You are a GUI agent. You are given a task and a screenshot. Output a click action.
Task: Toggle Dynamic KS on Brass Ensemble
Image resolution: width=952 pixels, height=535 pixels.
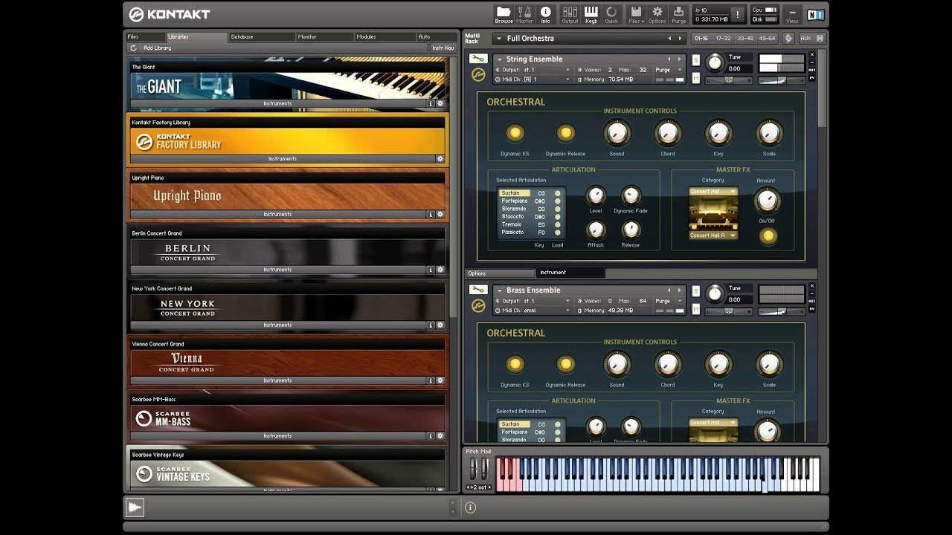(x=515, y=364)
